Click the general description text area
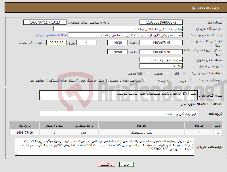This screenshot has width=227, height=172. click(x=119, y=95)
